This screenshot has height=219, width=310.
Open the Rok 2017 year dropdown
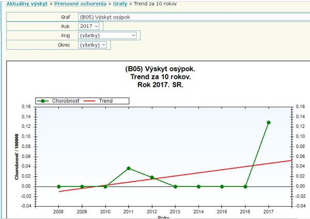click(x=88, y=26)
